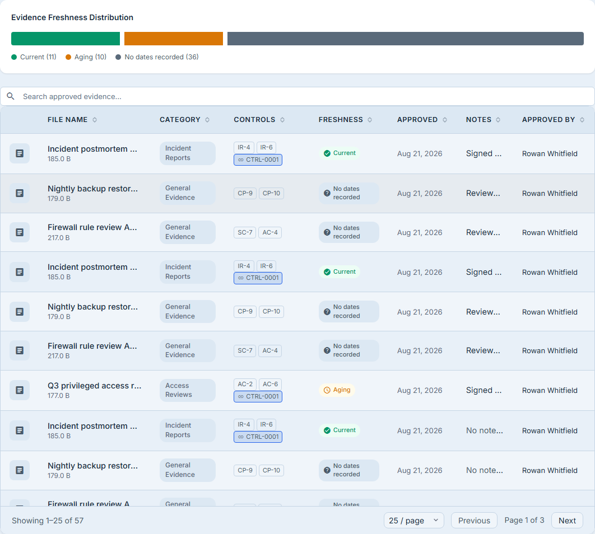595x534 pixels.
Task: Click the file icon of Nightly backup with no notes
Action: click(20, 470)
